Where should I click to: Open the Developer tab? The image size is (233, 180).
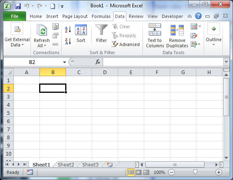pos(172,16)
